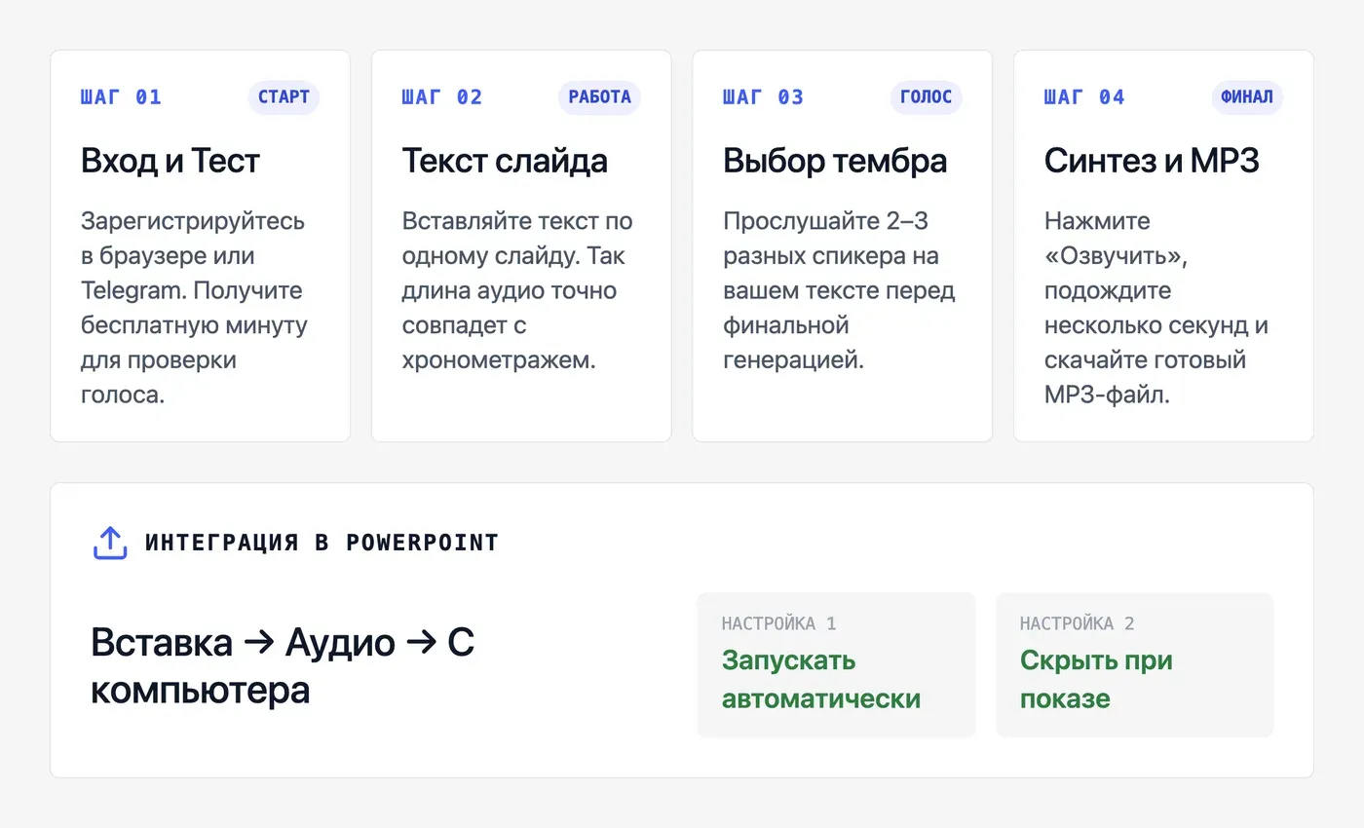The width and height of the screenshot is (1364, 828).
Task: Click the upload icon beside ИНТЕГРАЦИЯ В POWERPOINT
Action: pos(110,544)
